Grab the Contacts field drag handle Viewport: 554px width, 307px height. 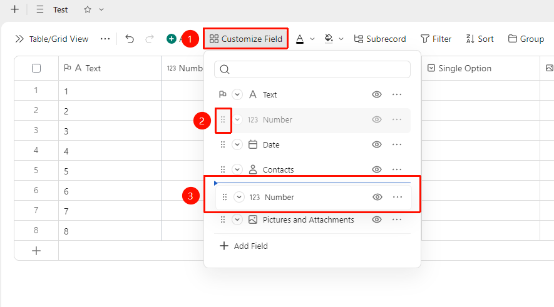223,169
